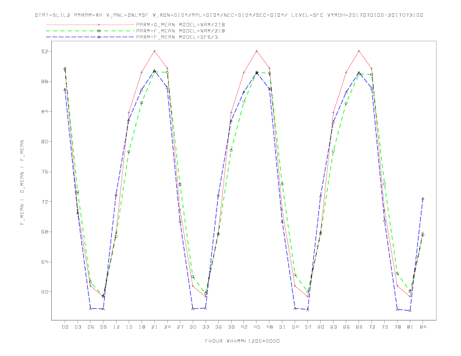Image resolution: width=461 pixels, height=356 pixels.
Task: Click y-axis tick label 84
Action: (x=45, y=112)
